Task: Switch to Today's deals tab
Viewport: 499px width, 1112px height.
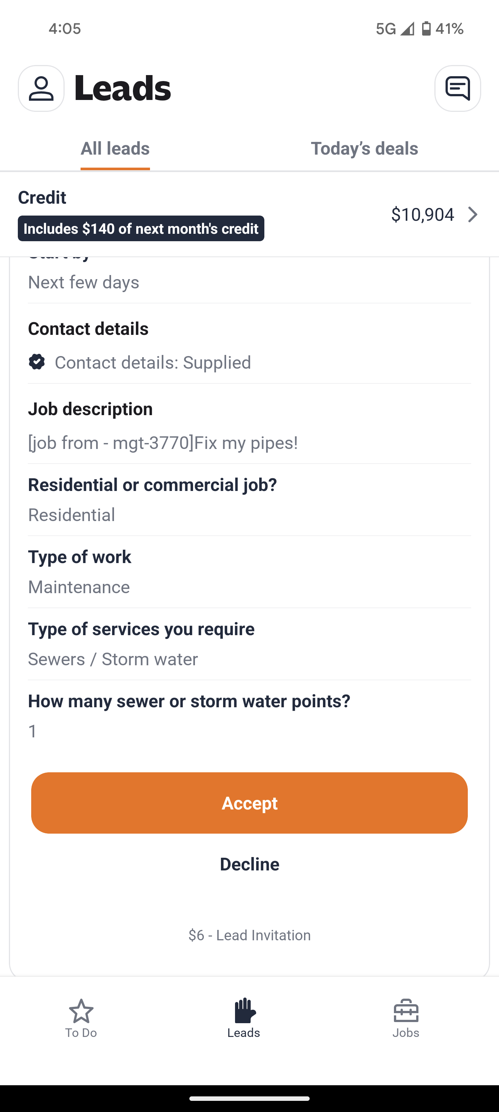Action: click(x=365, y=149)
